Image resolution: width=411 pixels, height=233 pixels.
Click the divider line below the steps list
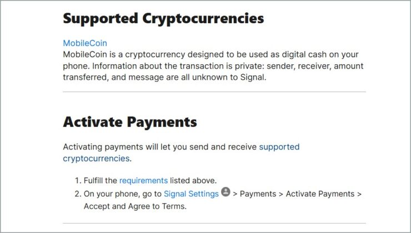coord(214,224)
